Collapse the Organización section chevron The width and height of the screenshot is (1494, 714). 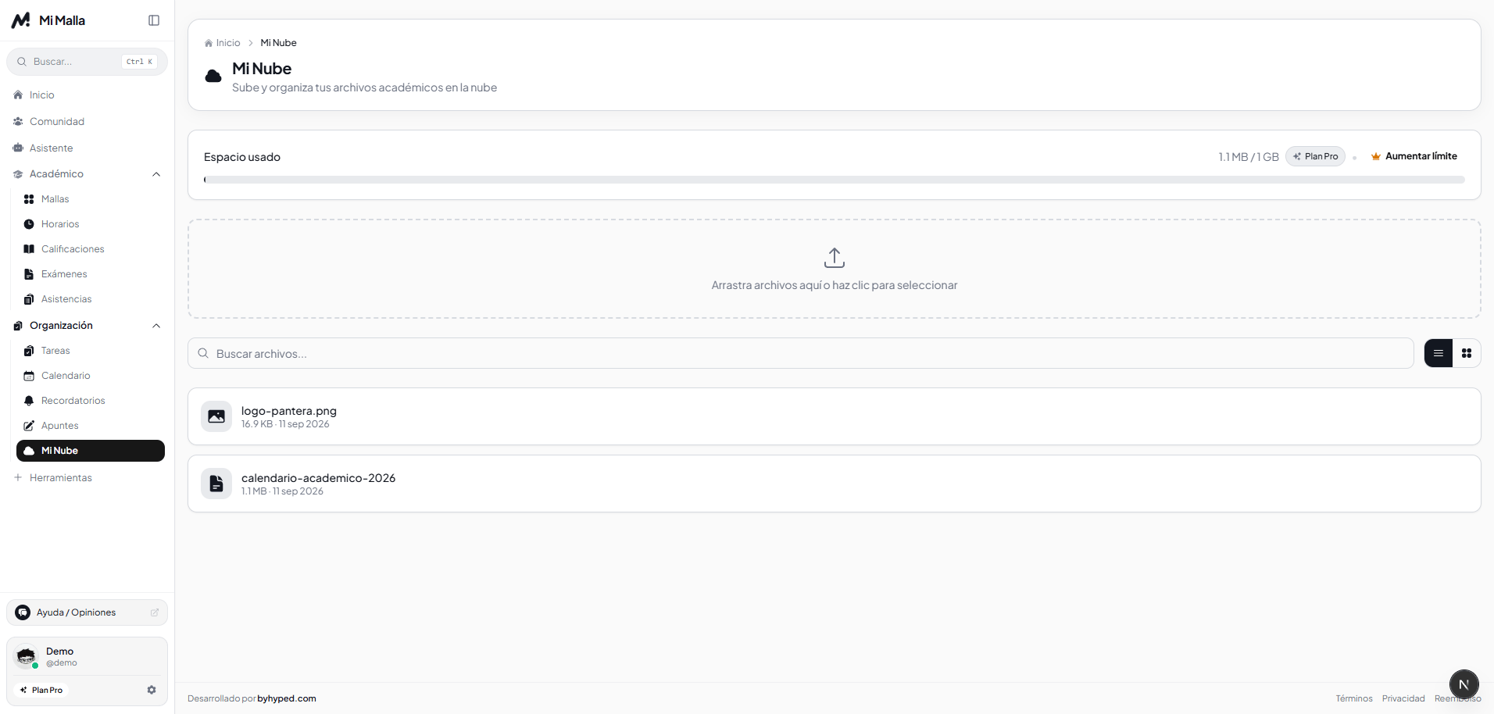tap(156, 326)
